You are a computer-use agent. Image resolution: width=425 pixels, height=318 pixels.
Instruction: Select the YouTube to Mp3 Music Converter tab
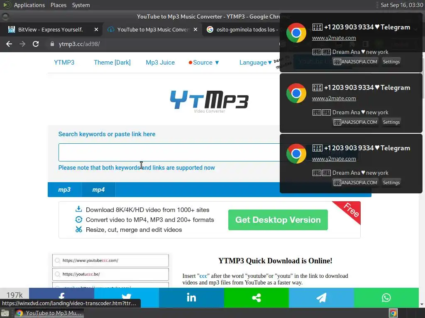(x=153, y=29)
